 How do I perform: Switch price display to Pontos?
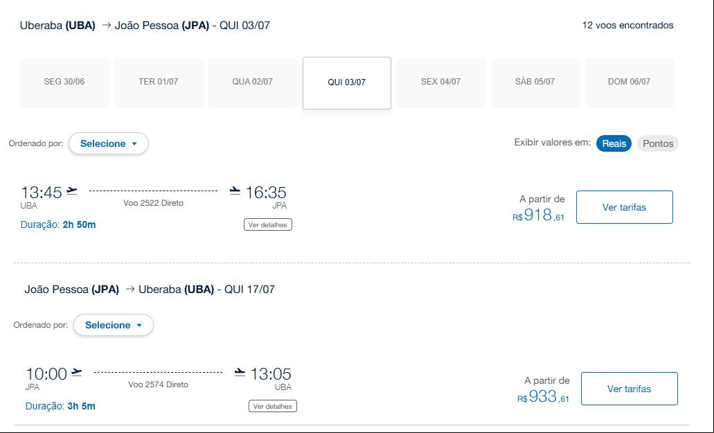(658, 143)
